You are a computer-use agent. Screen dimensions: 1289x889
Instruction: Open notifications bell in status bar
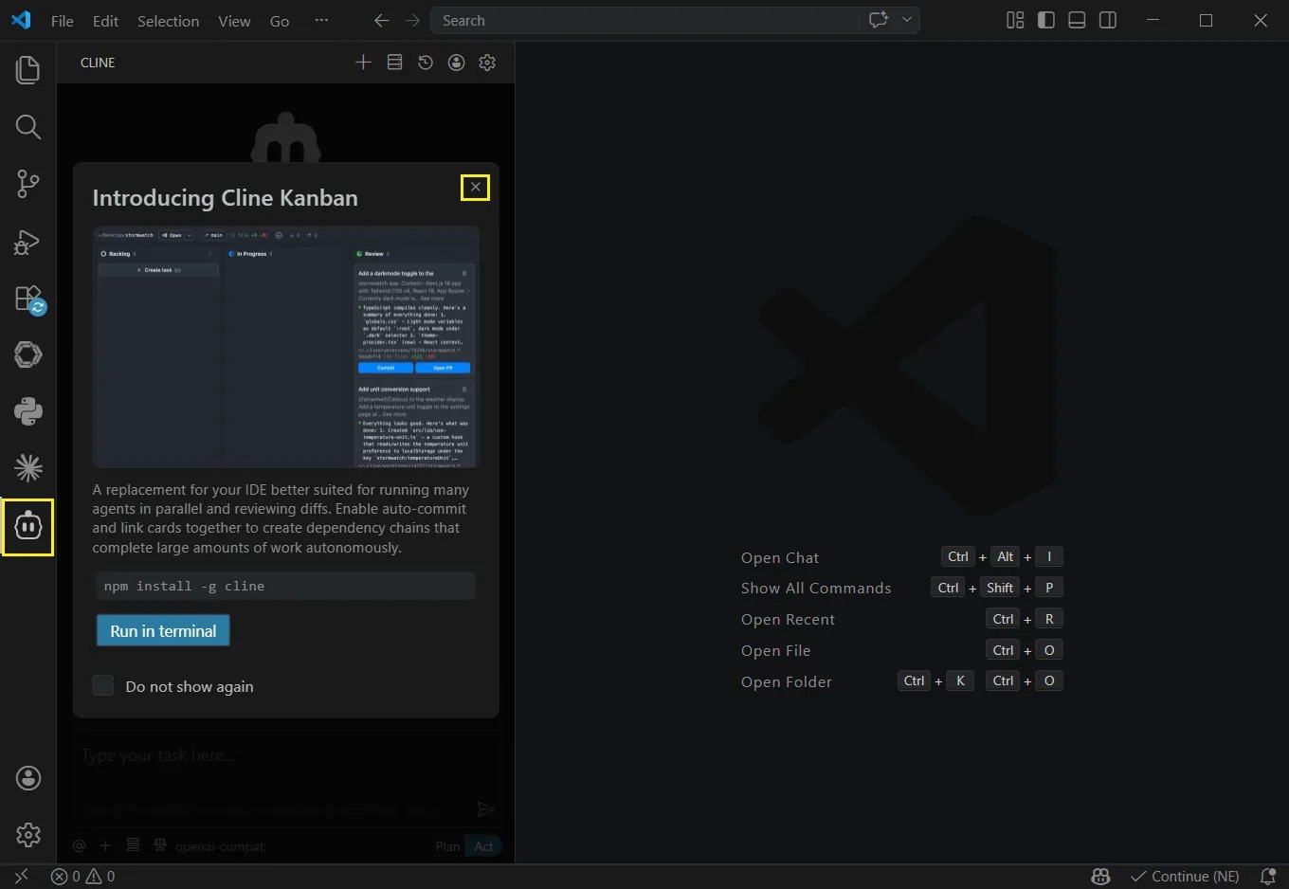tap(1268, 877)
